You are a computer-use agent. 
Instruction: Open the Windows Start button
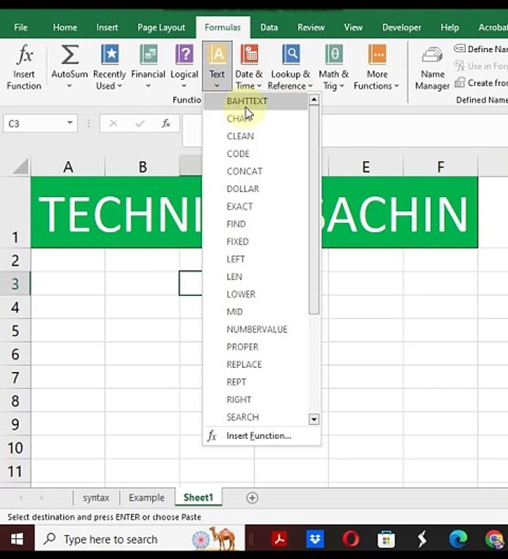(x=17, y=539)
